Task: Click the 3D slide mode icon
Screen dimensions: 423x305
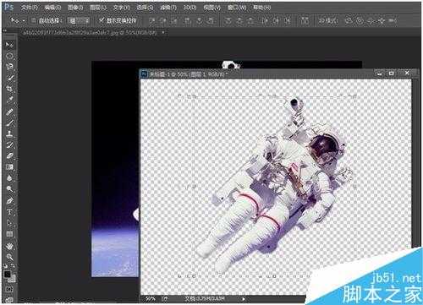Action: [382, 20]
